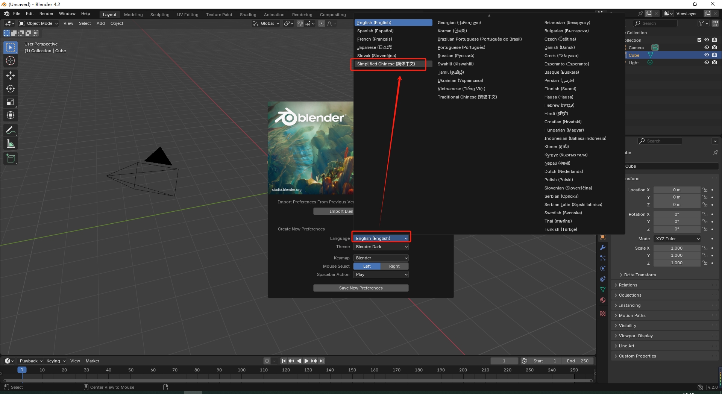Select the Annotate tool
The width and height of the screenshot is (722, 394).
pos(10,130)
